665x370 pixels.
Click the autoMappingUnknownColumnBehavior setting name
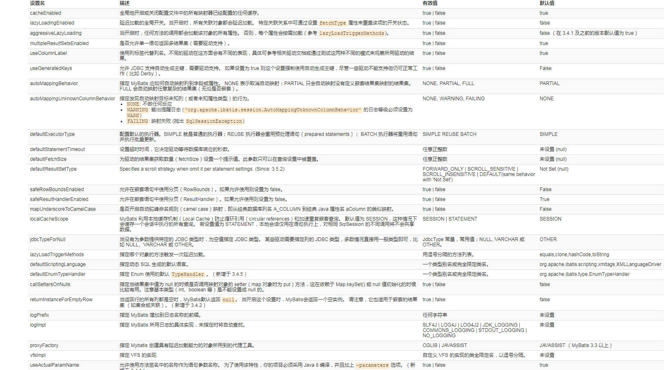(72, 99)
